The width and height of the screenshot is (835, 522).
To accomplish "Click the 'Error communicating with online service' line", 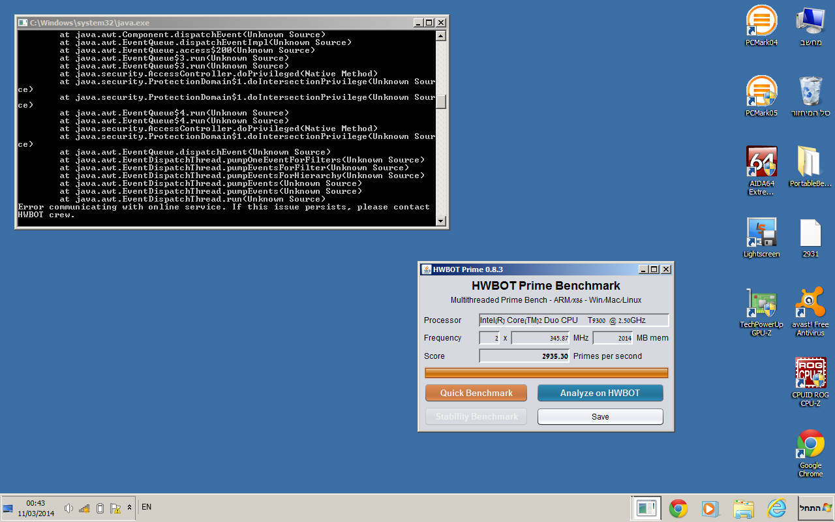I will coord(224,207).
